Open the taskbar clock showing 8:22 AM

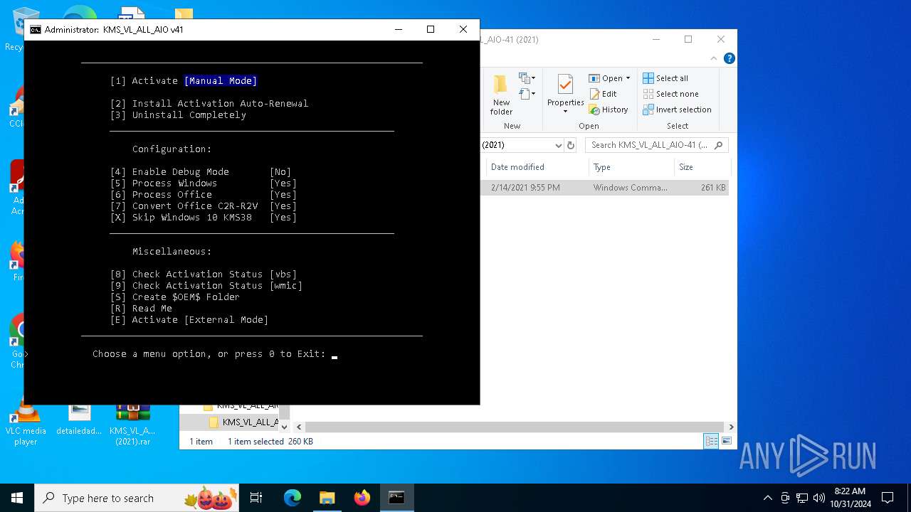point(850,498)
